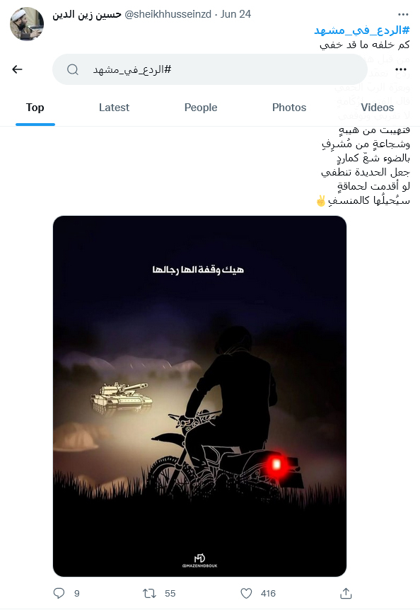
Task: Like the tweet with the heart icon
Action: [246, 593]
